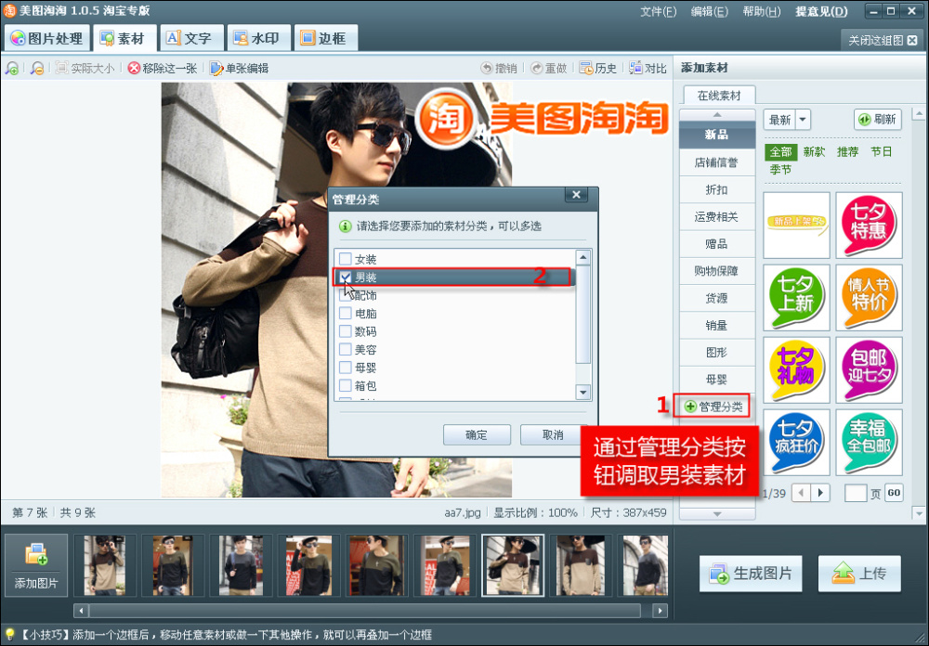Check the 电脑 category checkbox

tap(346, 313)
